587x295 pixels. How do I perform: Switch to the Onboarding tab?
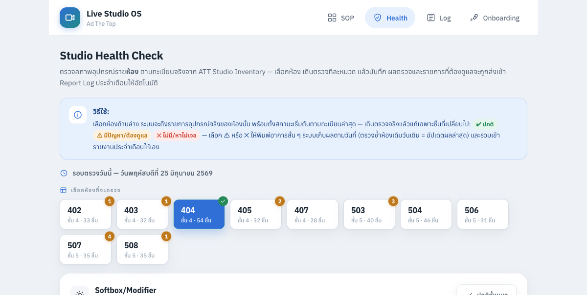[x=495, y=18]
